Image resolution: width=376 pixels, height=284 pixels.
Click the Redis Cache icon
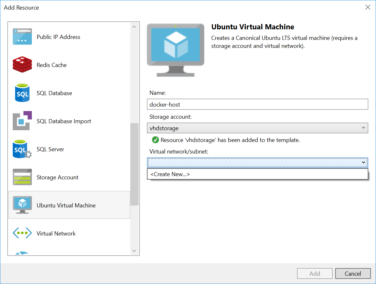pyautogui.click(x=22, y=65)
